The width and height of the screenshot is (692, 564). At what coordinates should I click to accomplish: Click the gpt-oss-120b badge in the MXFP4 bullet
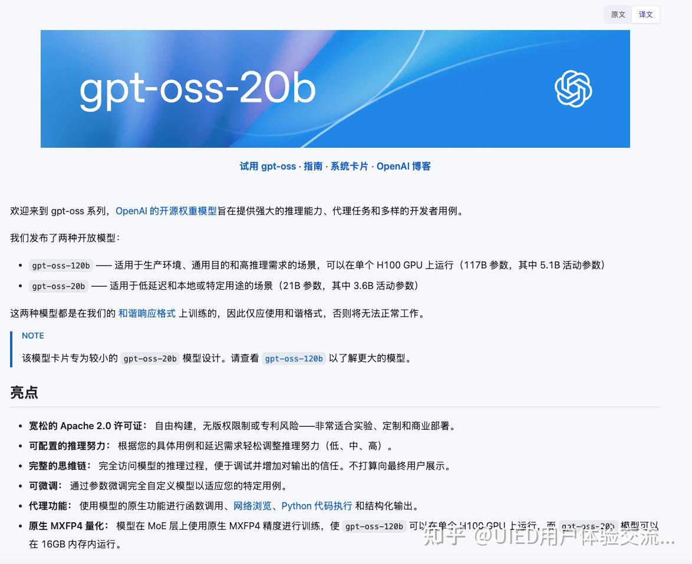pos(373,526)
